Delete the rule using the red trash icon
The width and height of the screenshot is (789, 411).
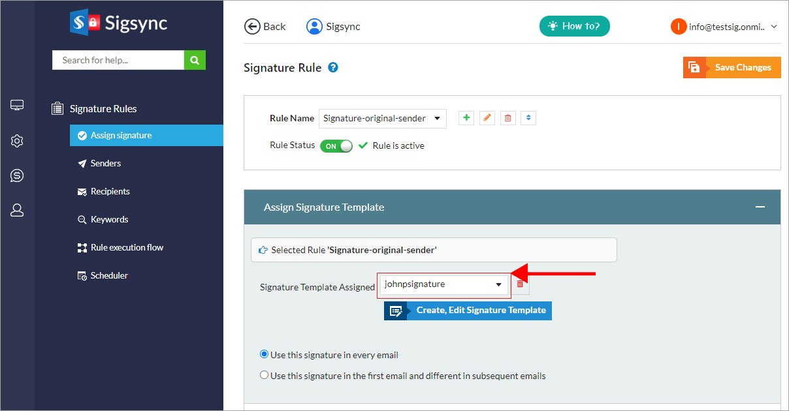508,118
